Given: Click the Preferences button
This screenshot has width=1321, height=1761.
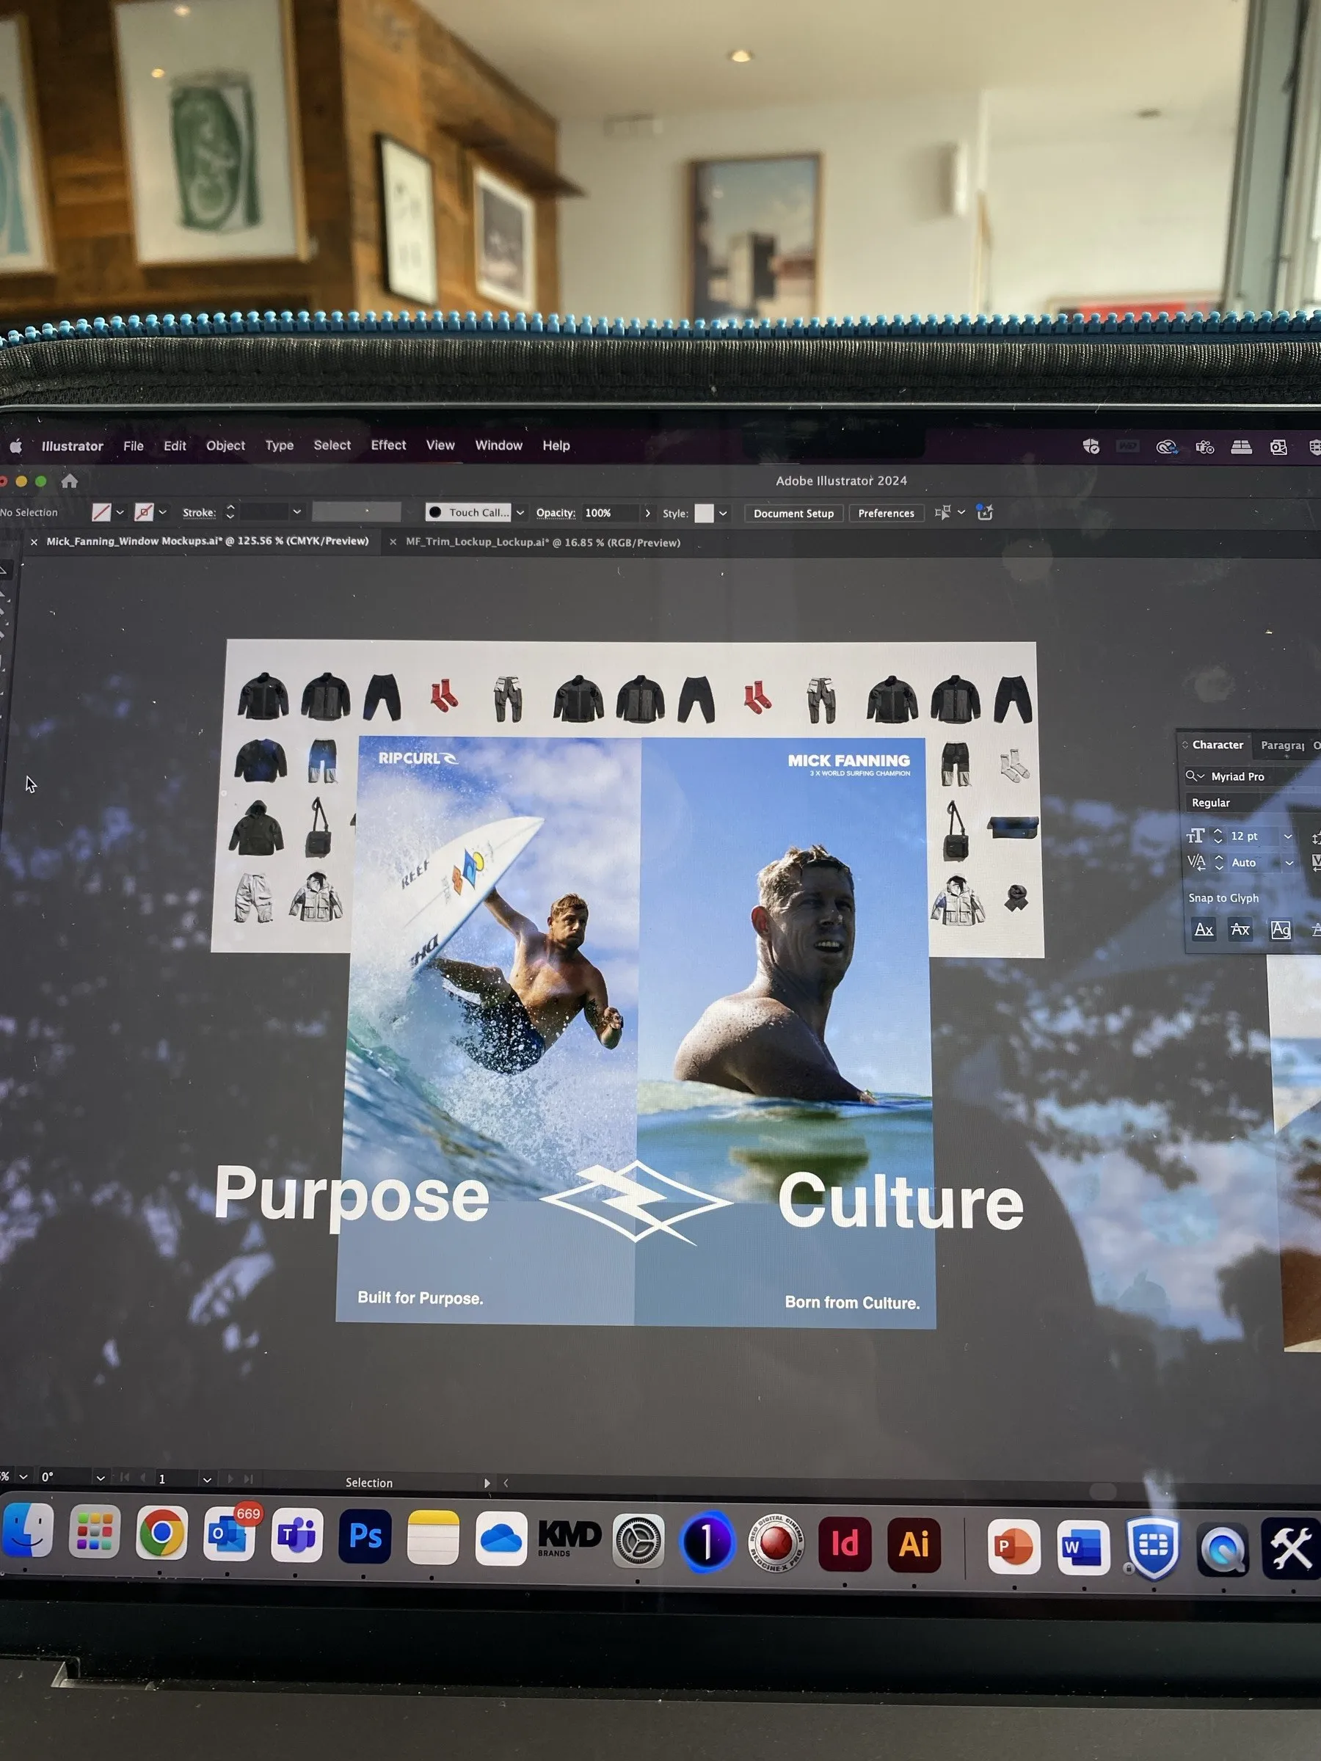Looking at the screenshot, I should click(887, 514).
